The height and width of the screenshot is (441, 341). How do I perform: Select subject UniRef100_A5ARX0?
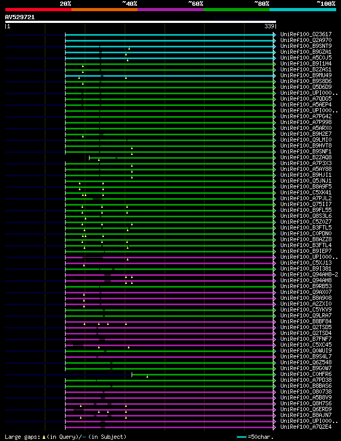[306, 128]
